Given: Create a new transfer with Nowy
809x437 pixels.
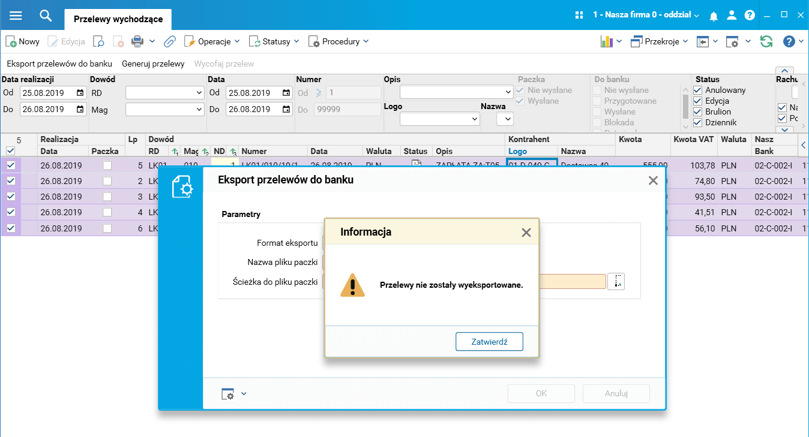Looking at the screenshot, I should [23, 41].
